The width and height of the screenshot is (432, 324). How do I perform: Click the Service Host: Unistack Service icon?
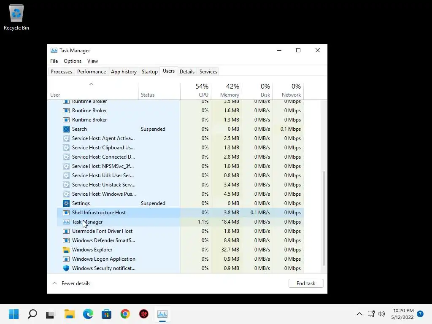[x=66, y=185]
